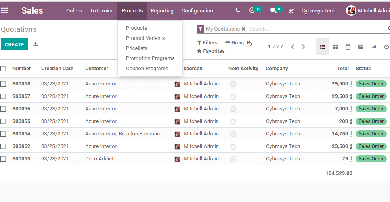Click the CREATE button

click(x=15, y=44)
